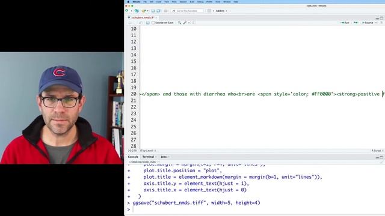
Task: Open the Edit menu
Action: tap(152, 2)
